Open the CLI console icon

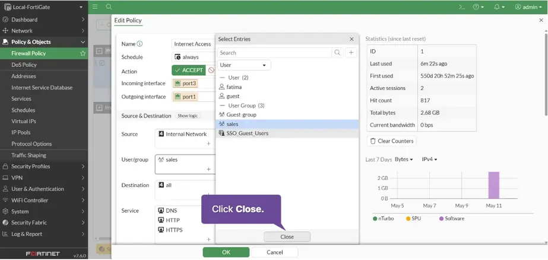click(462, 7)
